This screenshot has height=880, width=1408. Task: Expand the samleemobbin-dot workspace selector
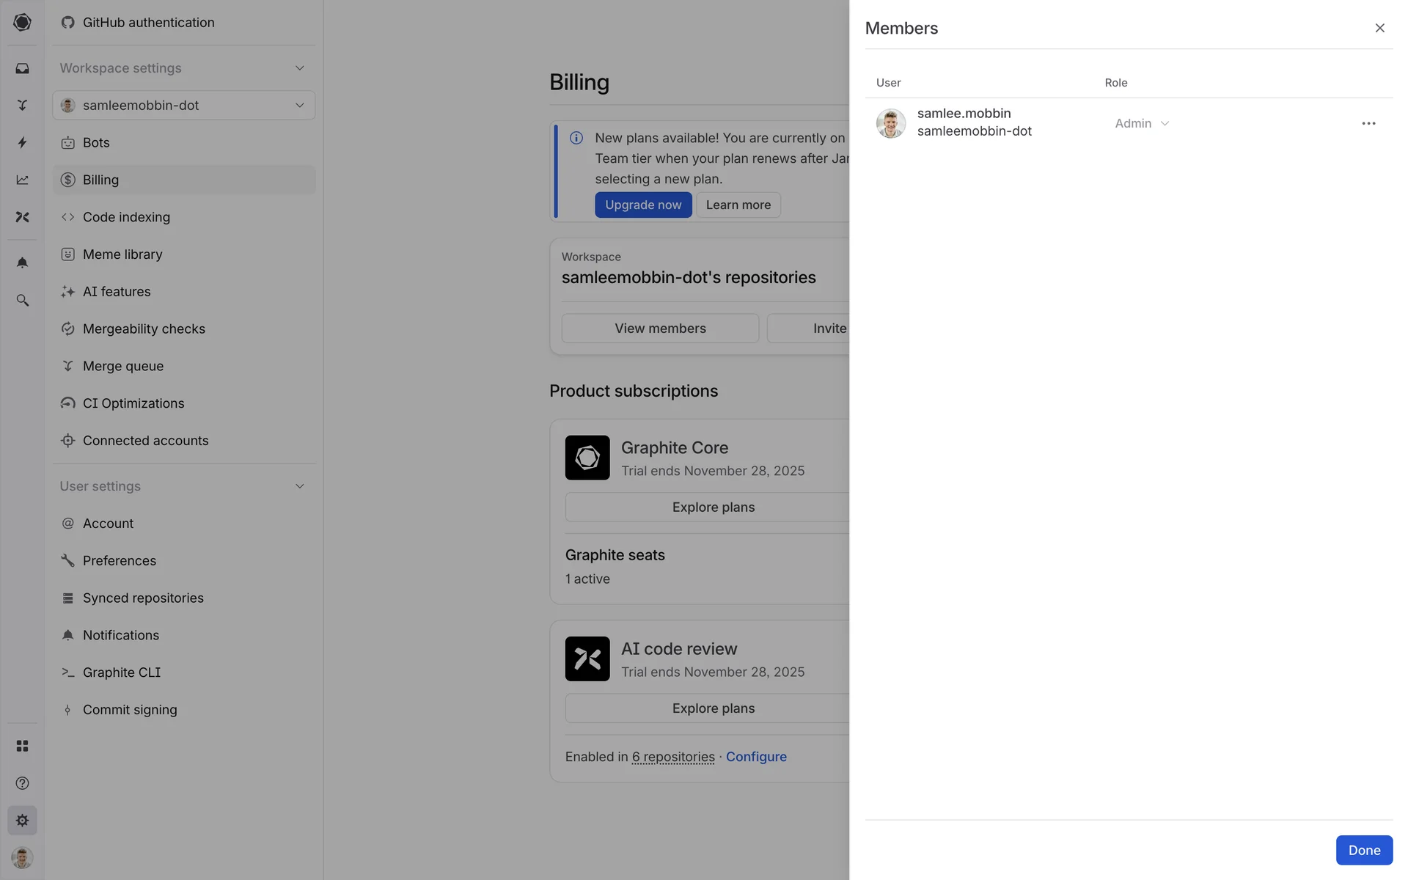tap(183, 105)
